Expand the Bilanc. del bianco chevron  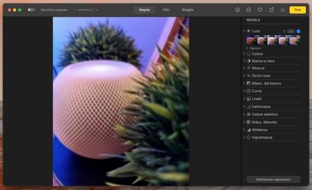[x=244, y=83]
